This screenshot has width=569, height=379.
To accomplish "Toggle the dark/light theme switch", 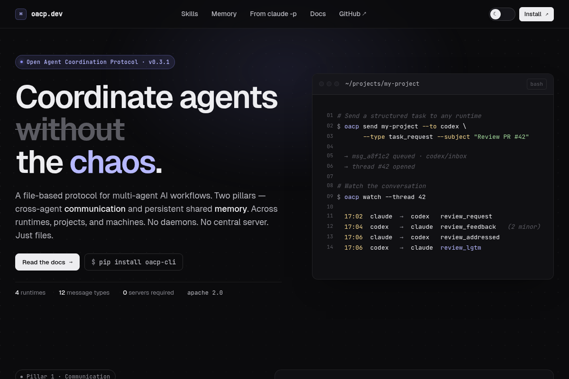I will (x=502, y=14).
